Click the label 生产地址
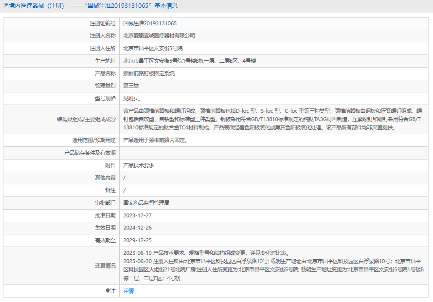433x302 pixels. click(x=105, y=61)
